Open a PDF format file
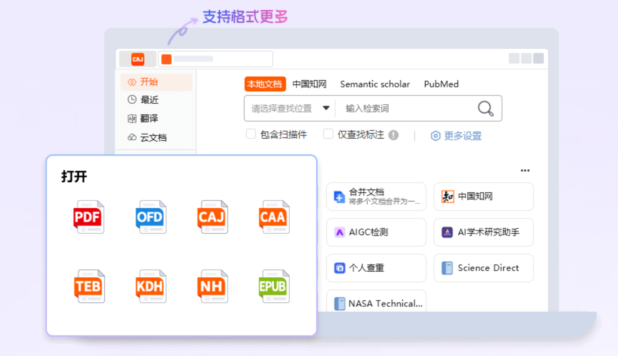The image size is (618, 356). [x=88, y=217]
